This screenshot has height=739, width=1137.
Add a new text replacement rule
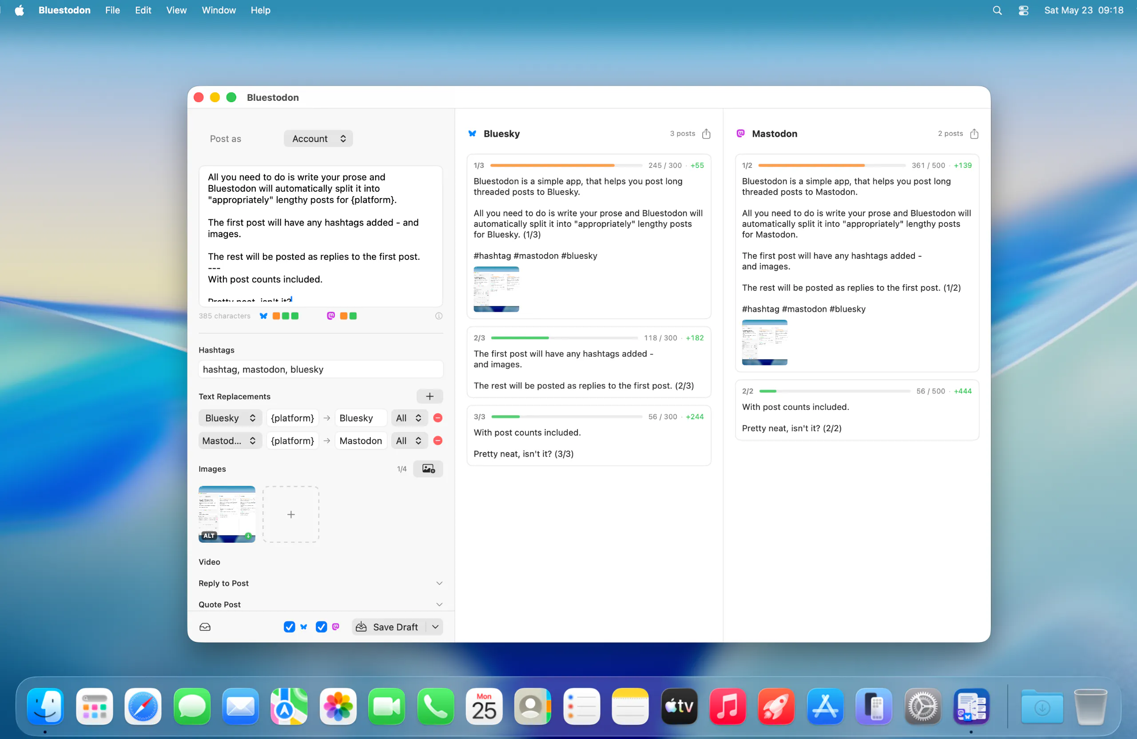point(429,396)
